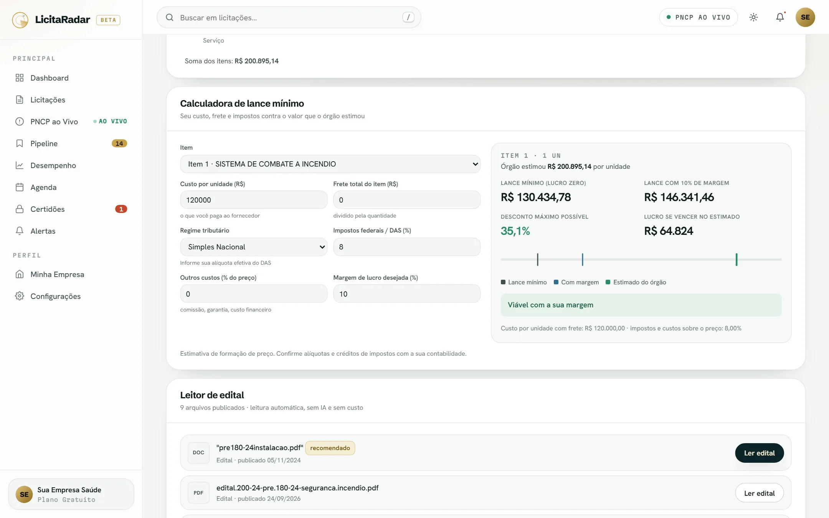
Task: Click the Lance mínimo marker on the bar
Action: (x=538, y=260)
